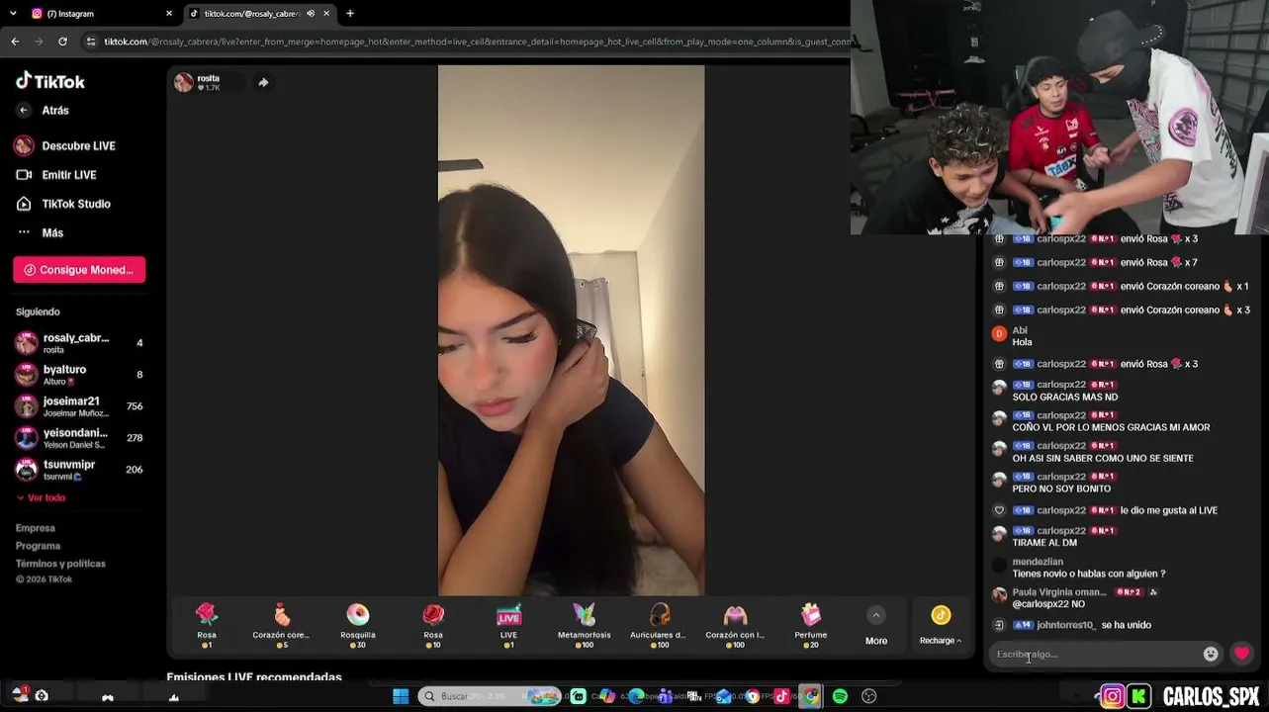Image resolution: width=1269 pixels, height=712 pixels.
Task: Send the Metamorfosis gift
Action: 585,626
